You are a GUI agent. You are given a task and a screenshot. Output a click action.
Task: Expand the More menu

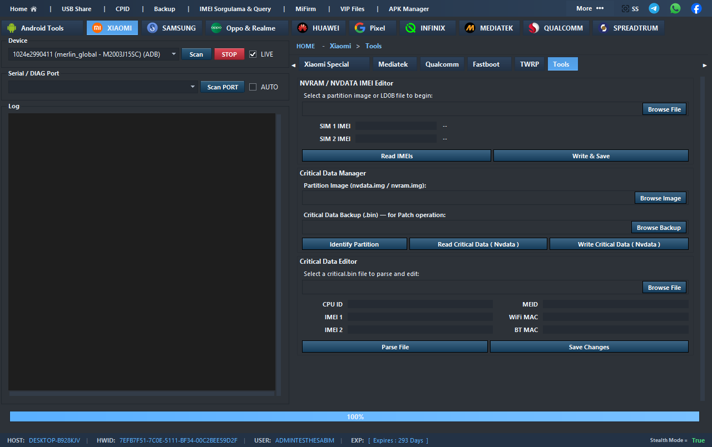click(x=590, y=8)
